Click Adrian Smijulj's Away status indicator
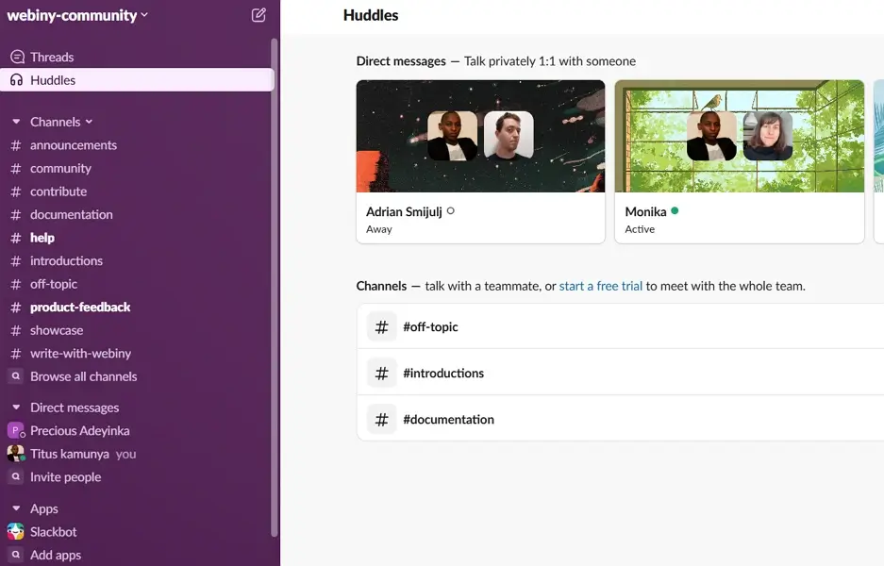The width and height of the screenshot is (884, 566). (450, 211)
